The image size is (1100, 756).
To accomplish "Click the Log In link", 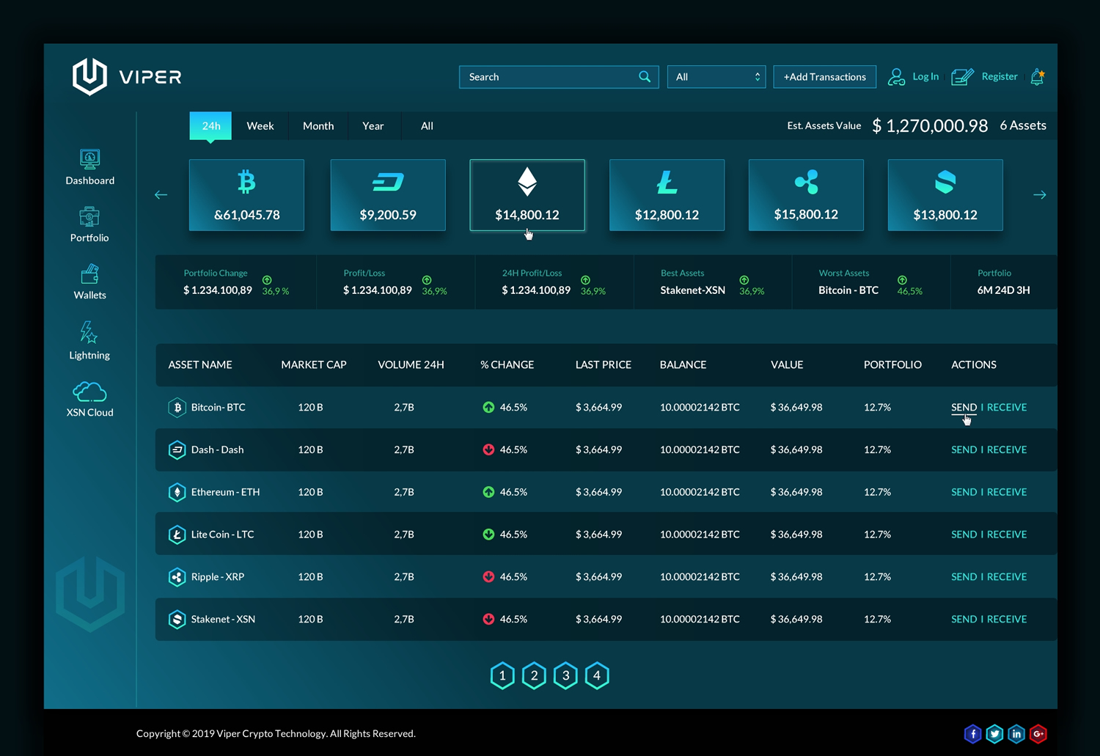I will (x=925, y=76).
